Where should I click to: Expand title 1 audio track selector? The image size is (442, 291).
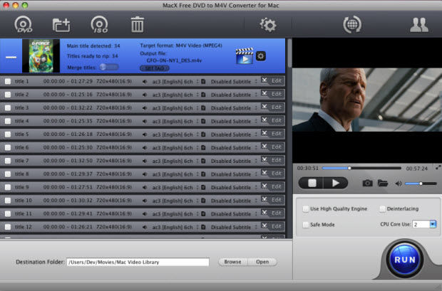(197, 82)
